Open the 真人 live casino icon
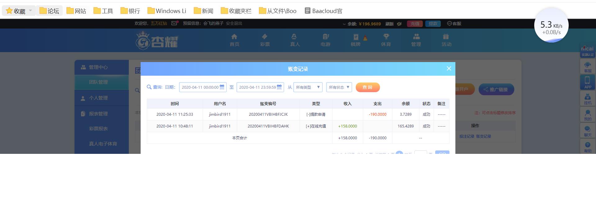596x201 pixels. point(295,40)
